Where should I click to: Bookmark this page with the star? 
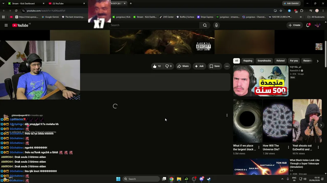(281, 11)
